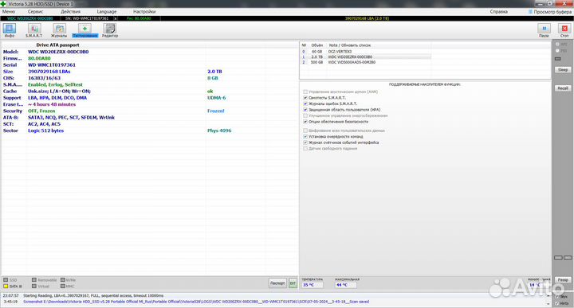This screenshot has width=574, height=308.
Task: Toggle Защищенная область пользователя (HPA) checkbox
Action: coord(305,110)
